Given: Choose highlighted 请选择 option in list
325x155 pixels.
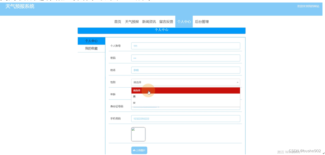Looking at the screenshot, I should 186,90.
